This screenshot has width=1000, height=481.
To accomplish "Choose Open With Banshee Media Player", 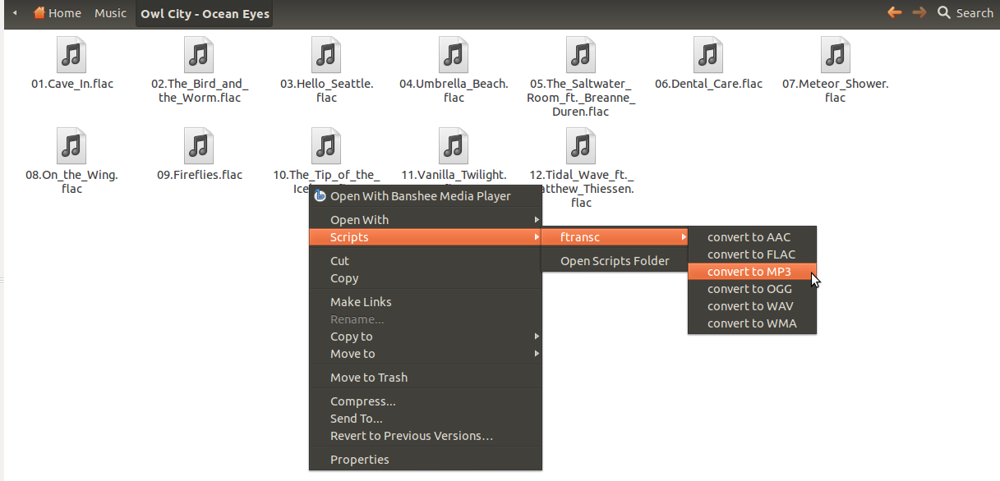I will click(426, 196).
